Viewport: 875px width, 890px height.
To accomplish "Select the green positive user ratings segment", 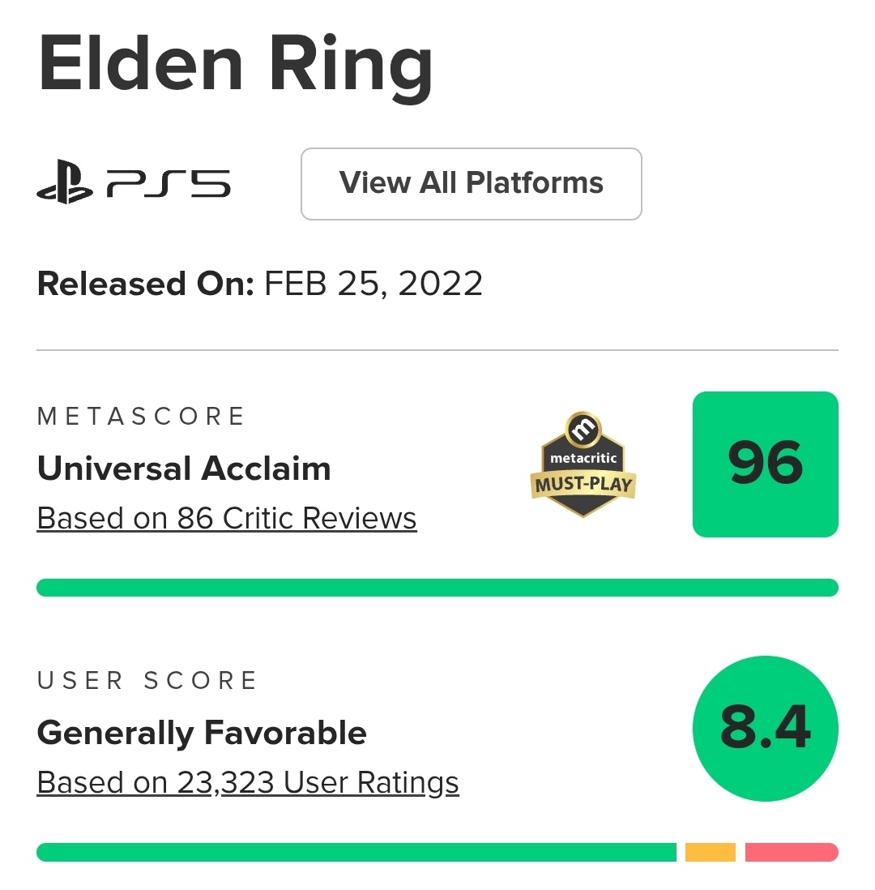I will point(356,852).
